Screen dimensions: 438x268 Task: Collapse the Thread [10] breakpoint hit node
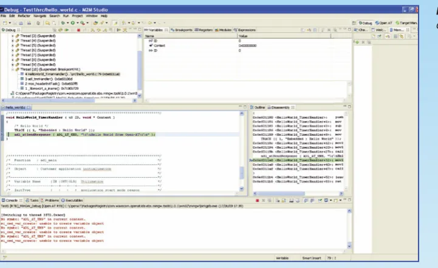pyautogui.click(x=12, y=70)
